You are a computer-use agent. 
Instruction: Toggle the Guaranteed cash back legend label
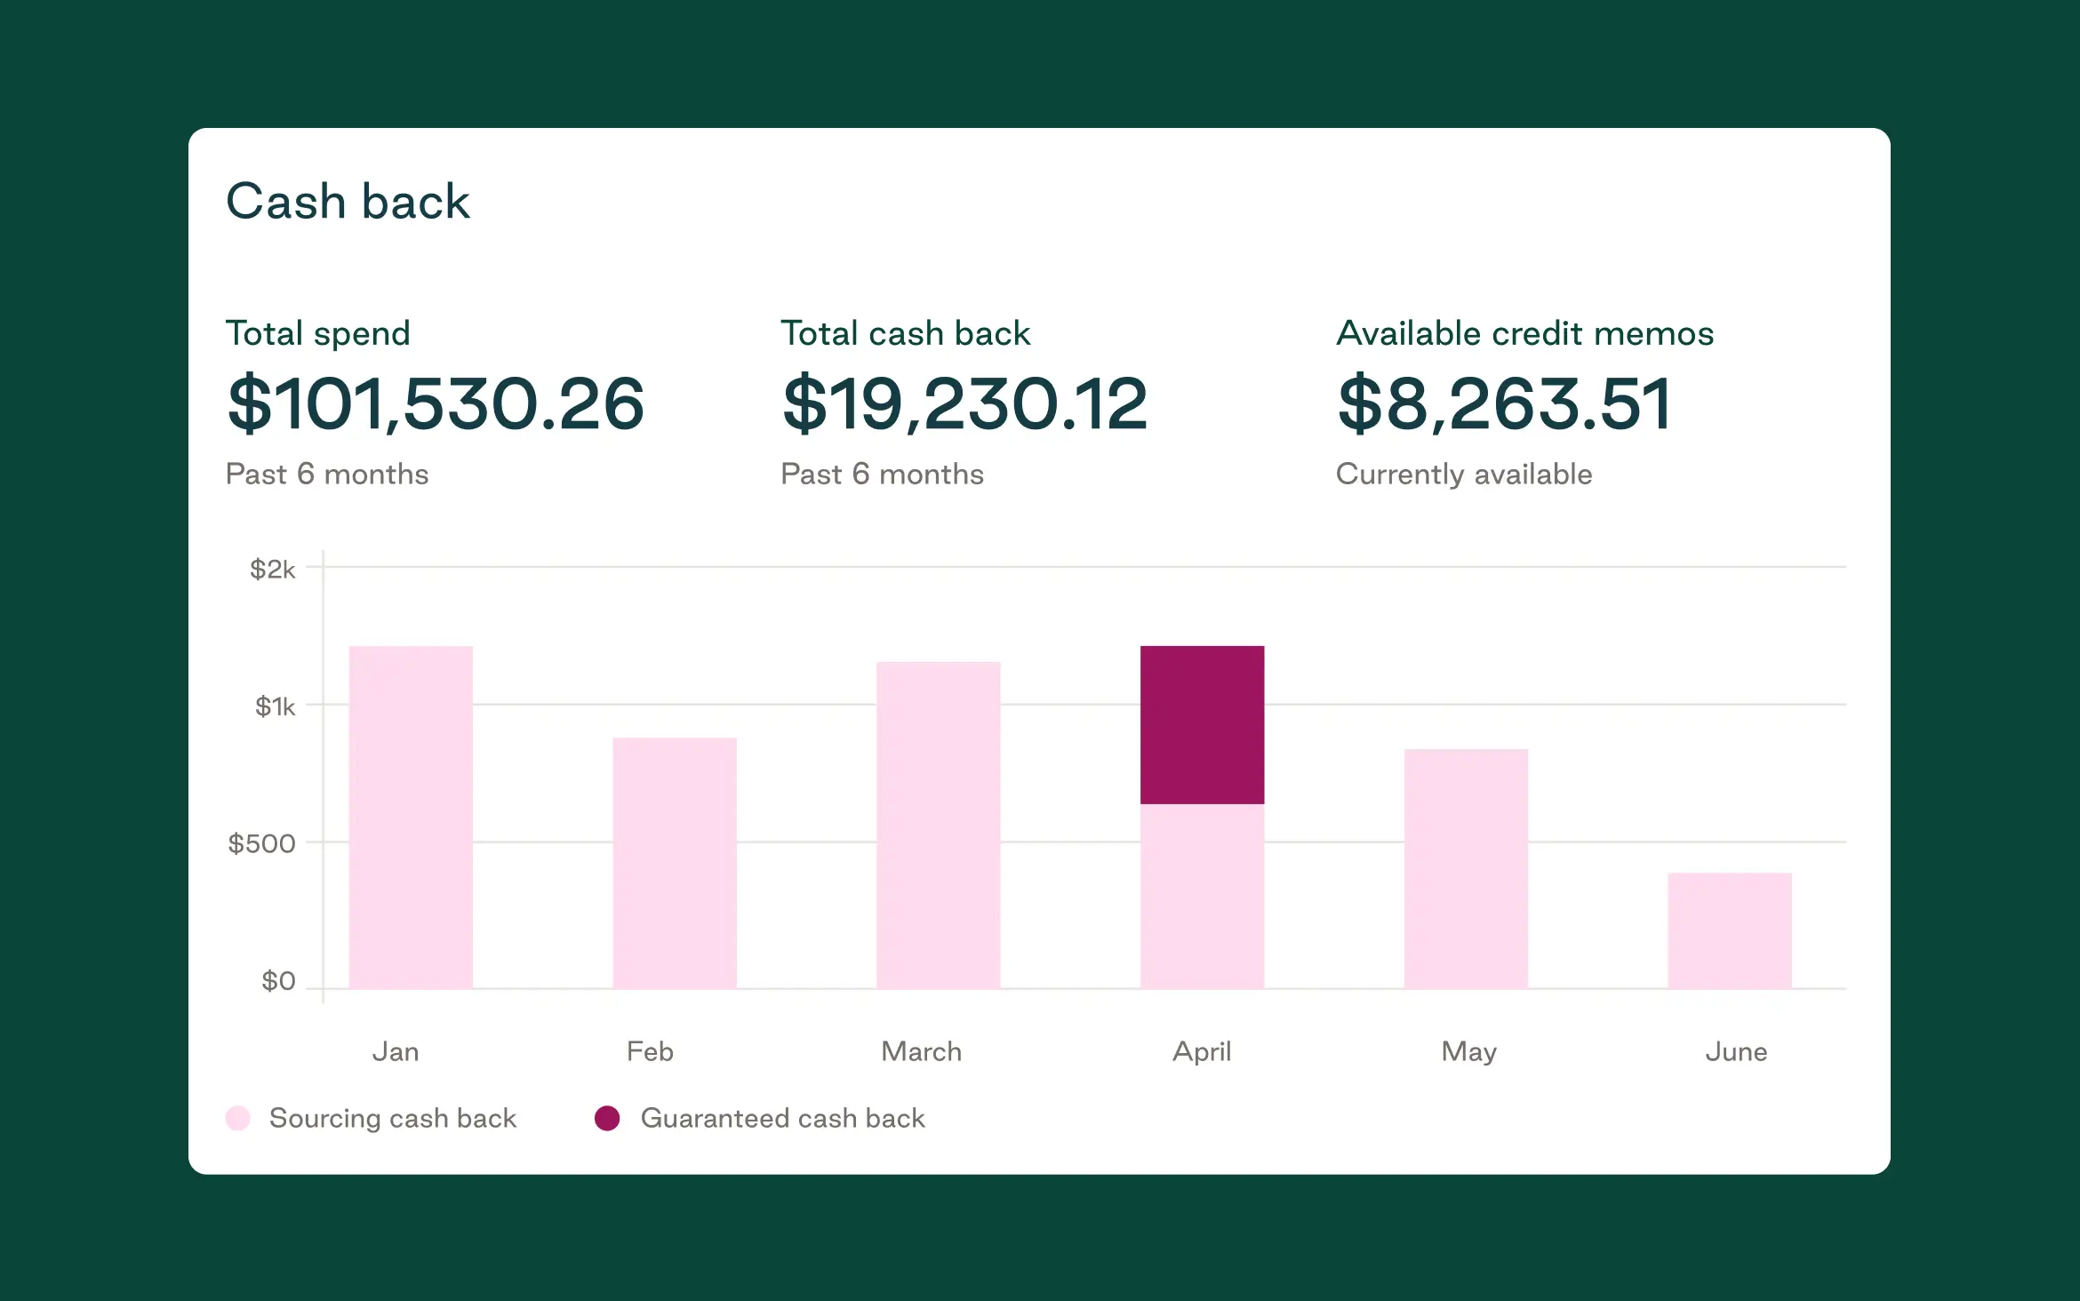coord(782,1118)
